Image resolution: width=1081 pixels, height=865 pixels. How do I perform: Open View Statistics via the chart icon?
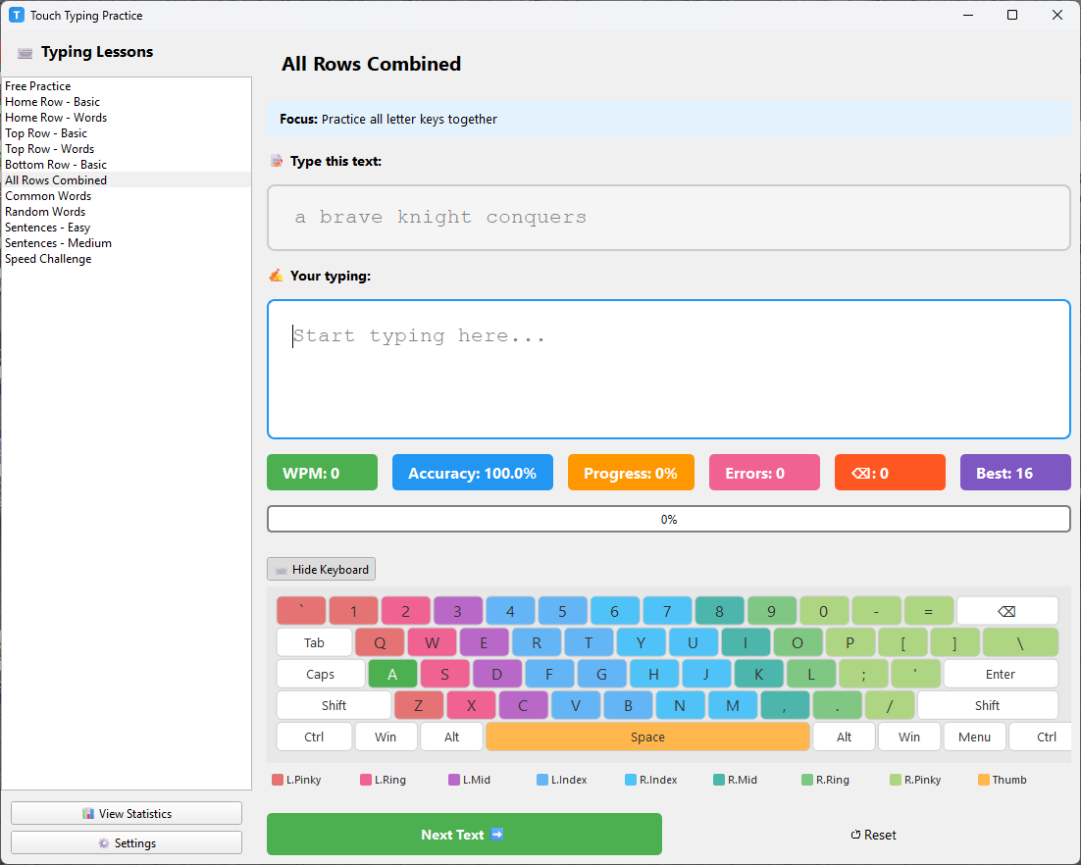89,812
